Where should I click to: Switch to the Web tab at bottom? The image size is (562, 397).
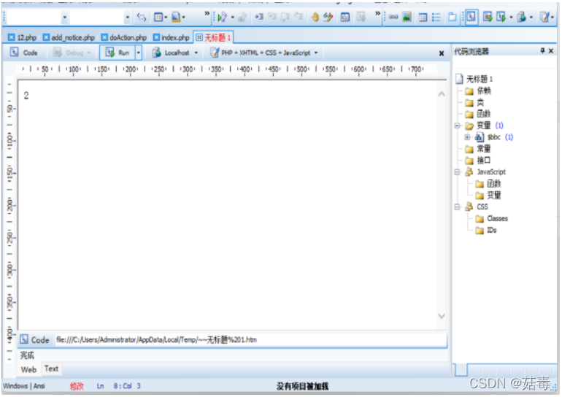coord(28,369)
